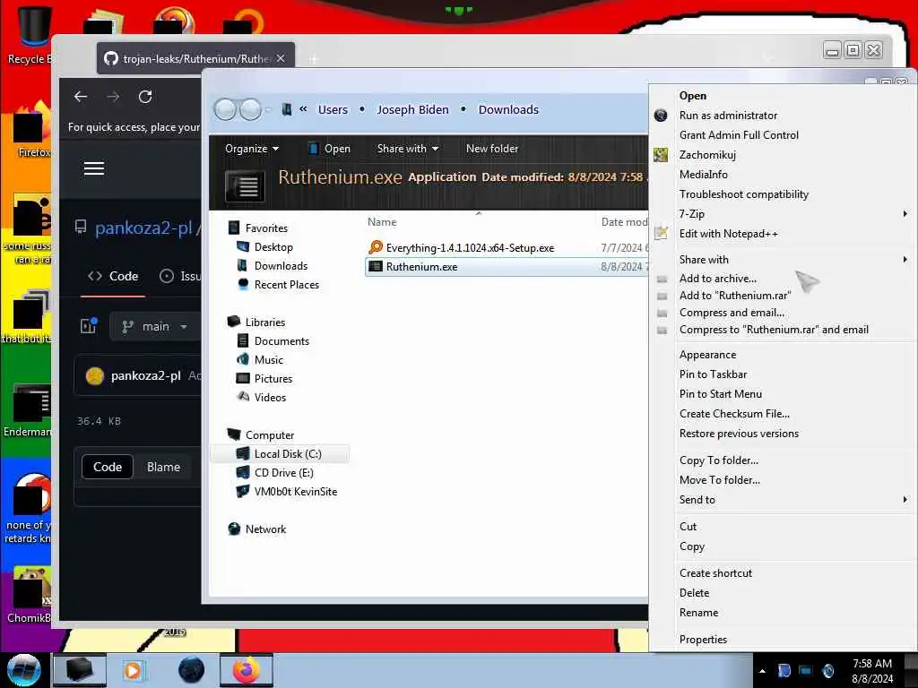Close the trojan-leaks browser tab

pos(281,58)
